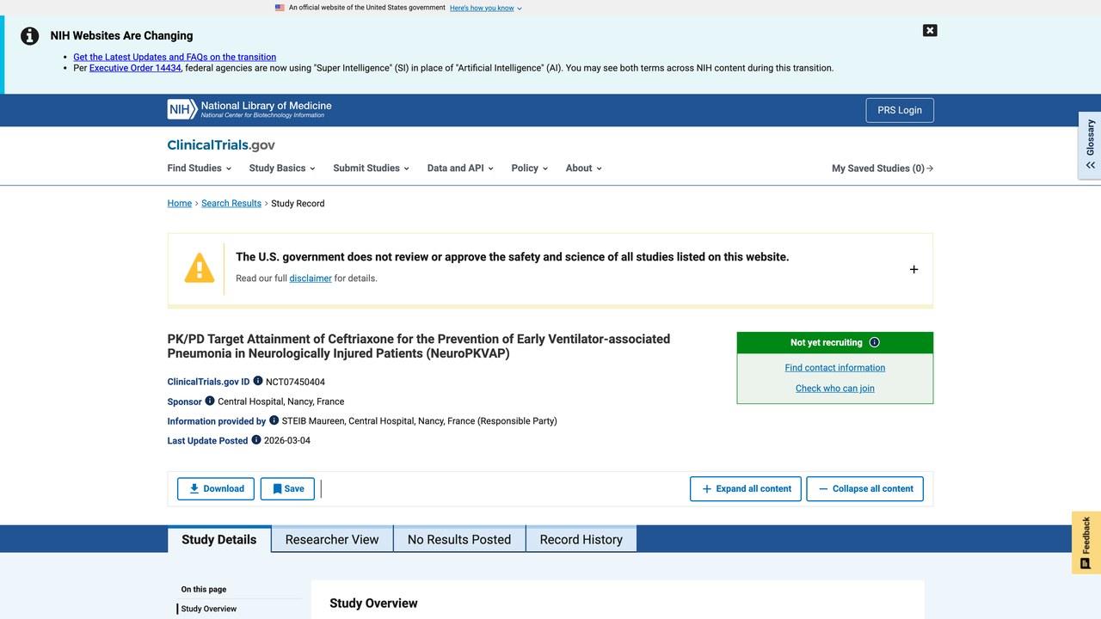Close the NIH Websites Are Changing banner

(930, 30)
